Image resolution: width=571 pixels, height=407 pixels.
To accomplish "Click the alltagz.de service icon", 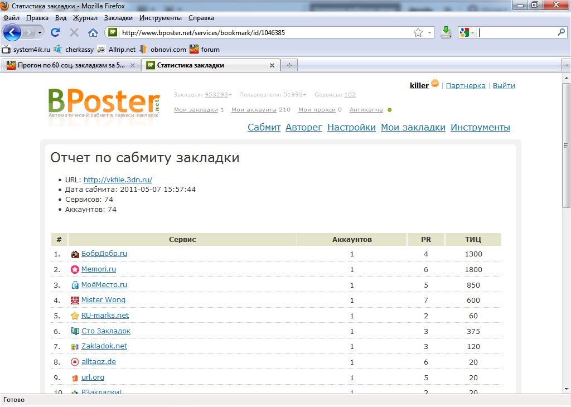I will pos(75,362).
